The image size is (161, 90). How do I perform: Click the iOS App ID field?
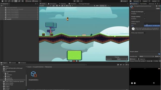pos(152,26)
